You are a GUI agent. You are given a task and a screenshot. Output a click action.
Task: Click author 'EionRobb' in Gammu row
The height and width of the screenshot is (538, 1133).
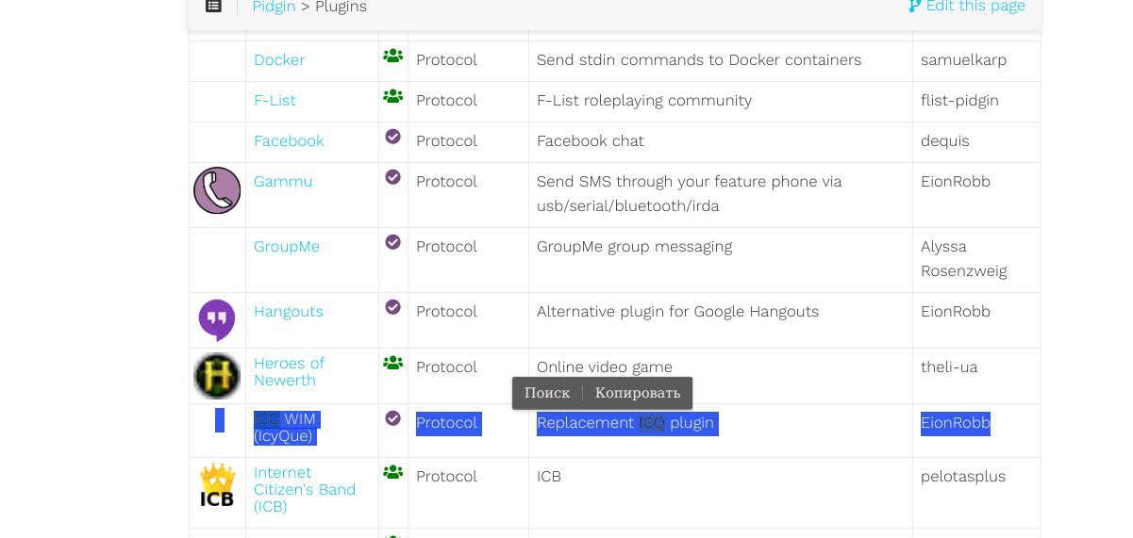tap(956, 182)
